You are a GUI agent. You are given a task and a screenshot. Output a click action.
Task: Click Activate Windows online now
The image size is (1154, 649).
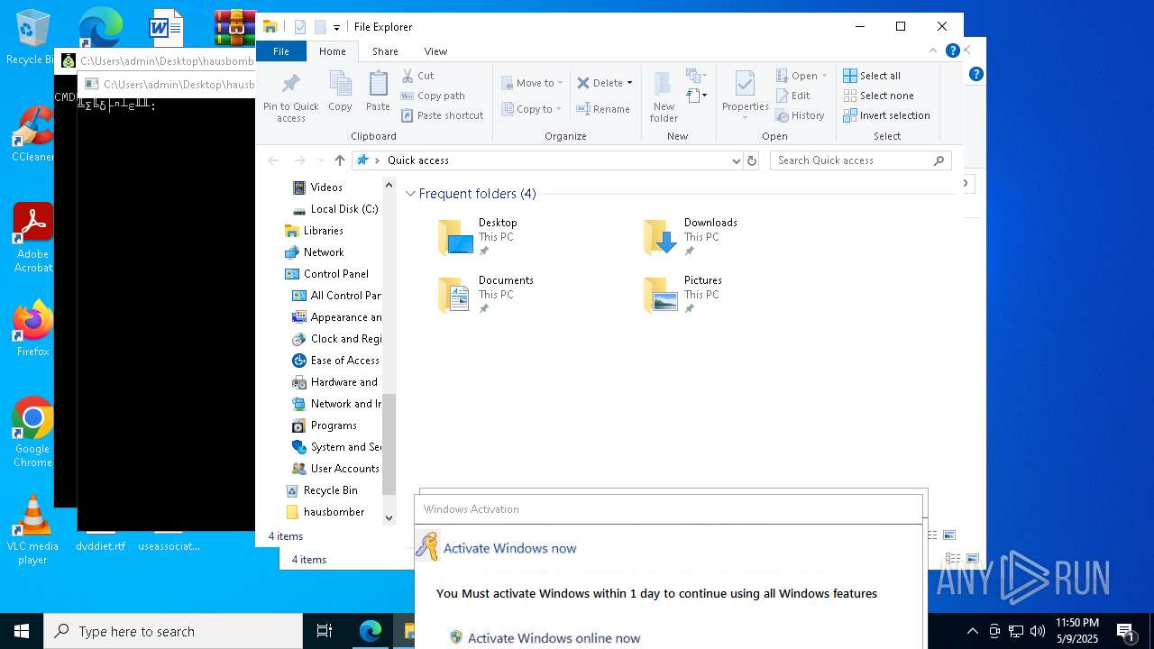tap(554, 638)
